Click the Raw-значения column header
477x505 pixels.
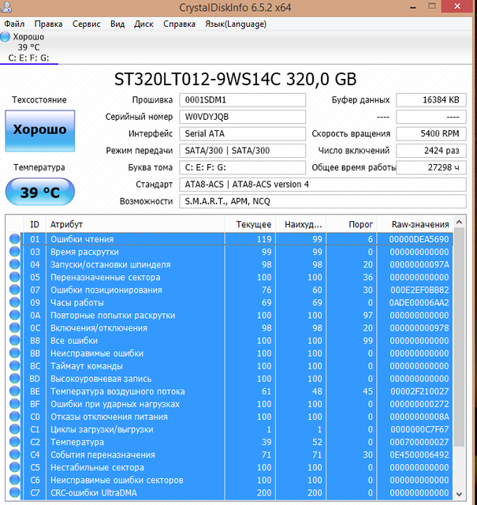pyautogui.click(x=416, y=224)
